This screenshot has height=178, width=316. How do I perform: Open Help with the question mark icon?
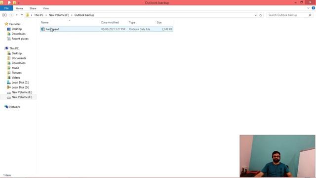[314, 8]
